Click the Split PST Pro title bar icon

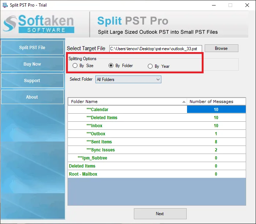[5, 5]
